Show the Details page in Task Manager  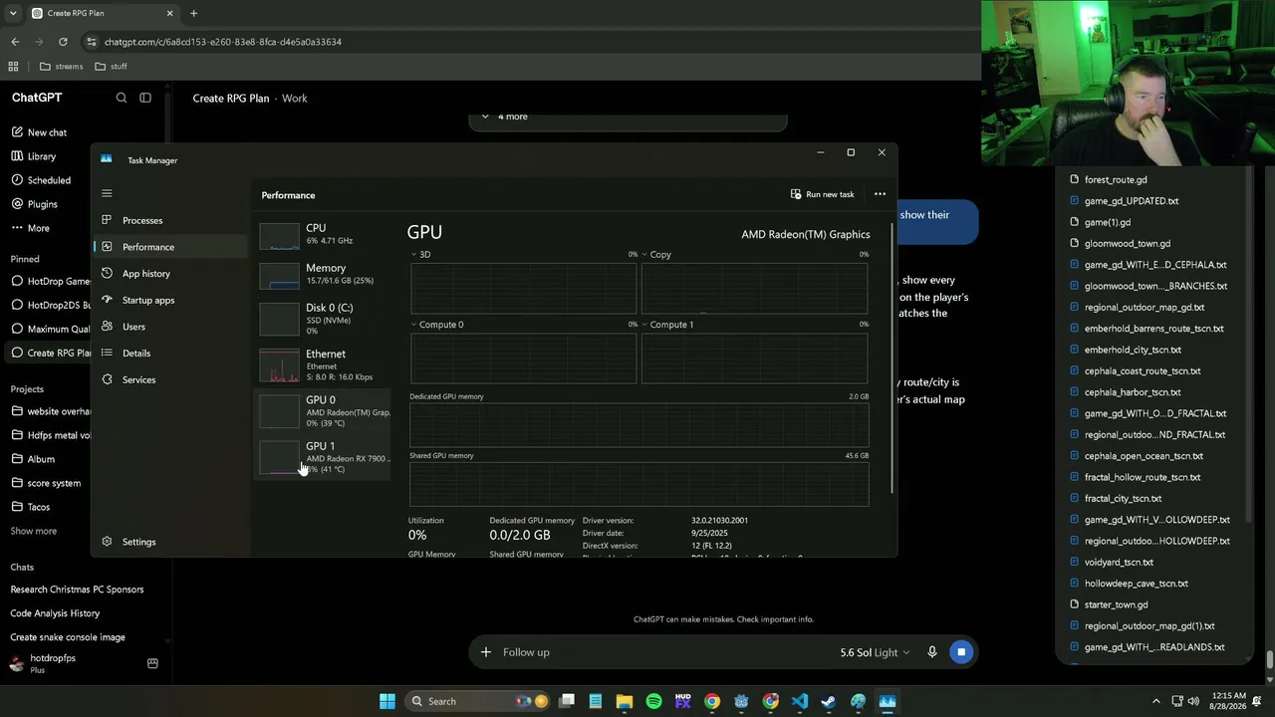136,354
